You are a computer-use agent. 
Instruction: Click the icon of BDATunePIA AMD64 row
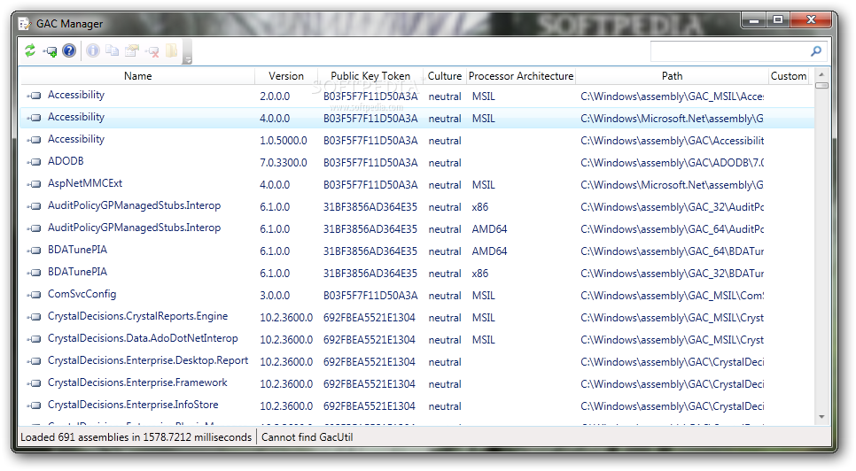click(x=35, y=251)
